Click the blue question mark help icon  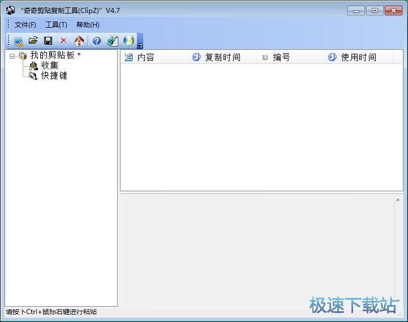[97, 41]
